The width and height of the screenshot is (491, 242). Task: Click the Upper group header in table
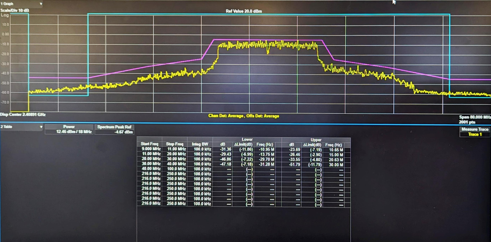pos(316,140)
